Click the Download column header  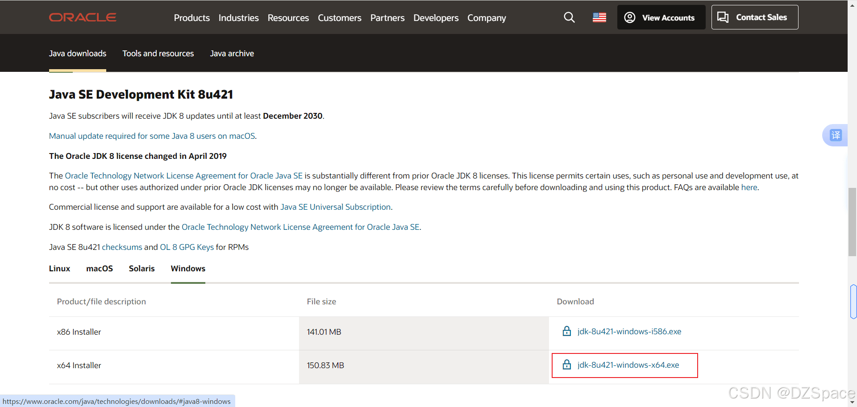pyautogui.click(x=575, y=302)
